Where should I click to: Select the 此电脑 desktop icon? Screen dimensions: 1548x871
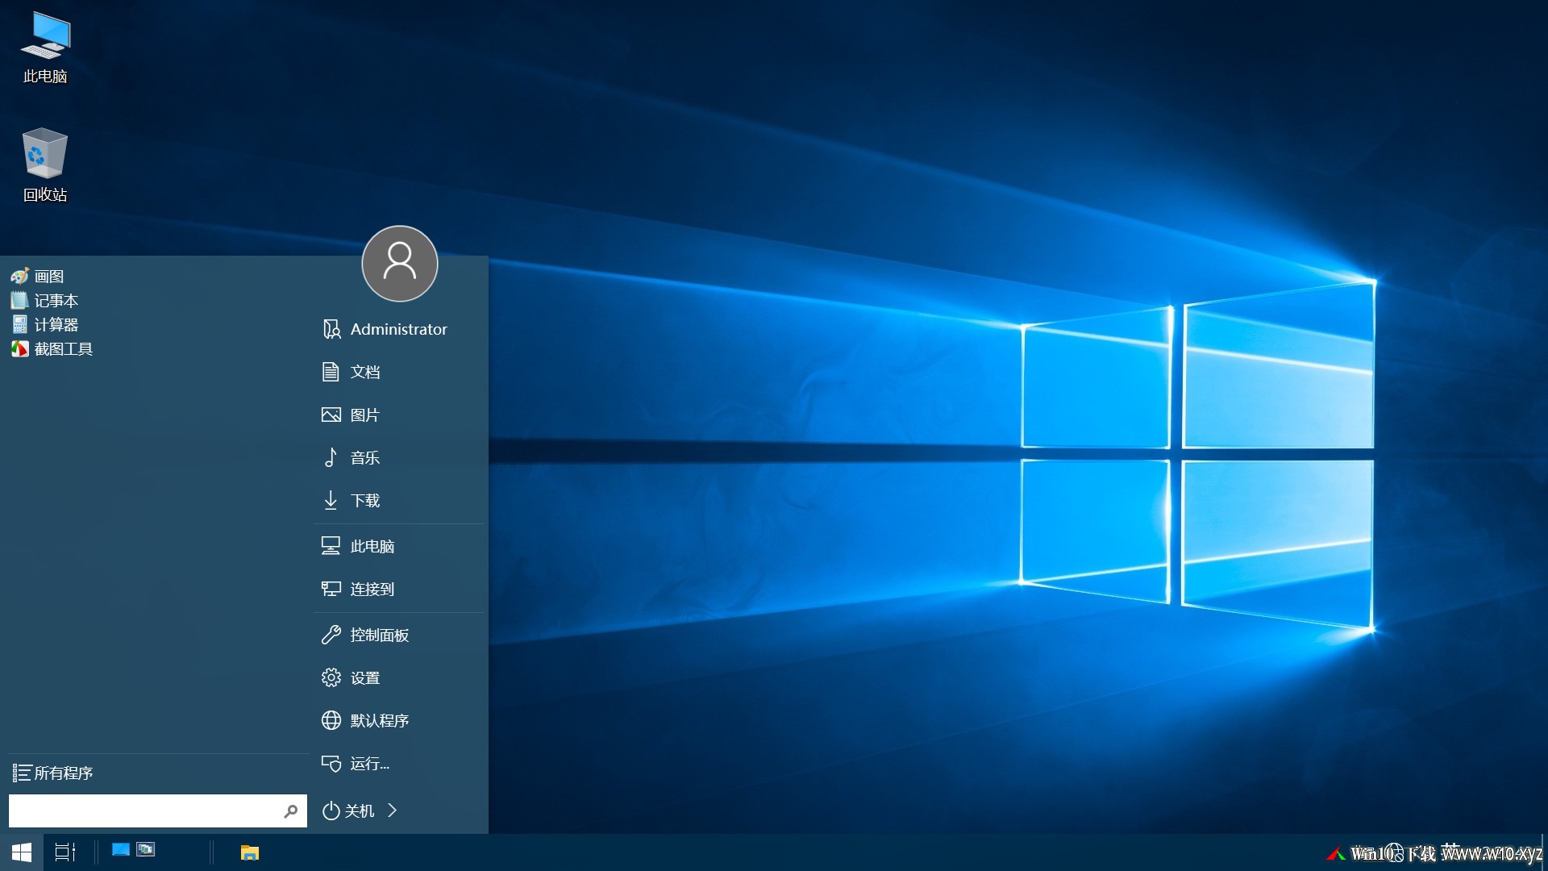(45, 48)
